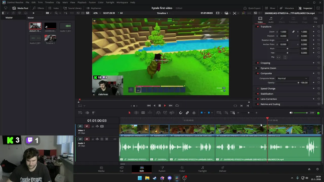
Task: Open the Fusion menu
Action: [x=92, y=2]
